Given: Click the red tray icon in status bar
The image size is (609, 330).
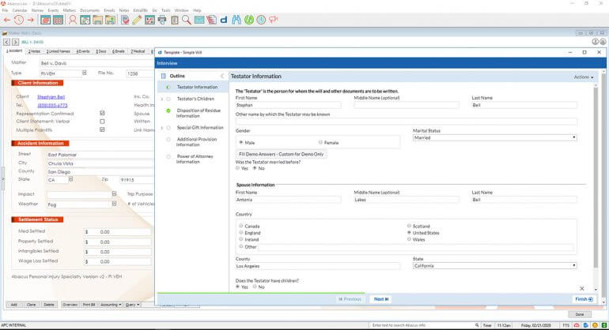Looking at the screenshot, I should point(577,325).
